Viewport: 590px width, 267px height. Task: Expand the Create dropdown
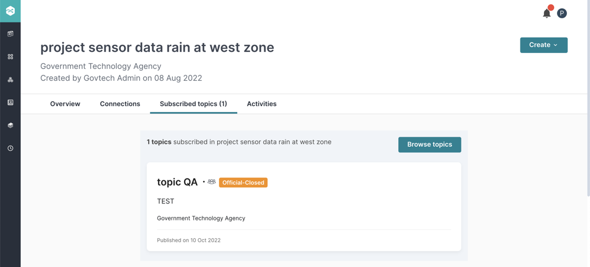(544, 45)
